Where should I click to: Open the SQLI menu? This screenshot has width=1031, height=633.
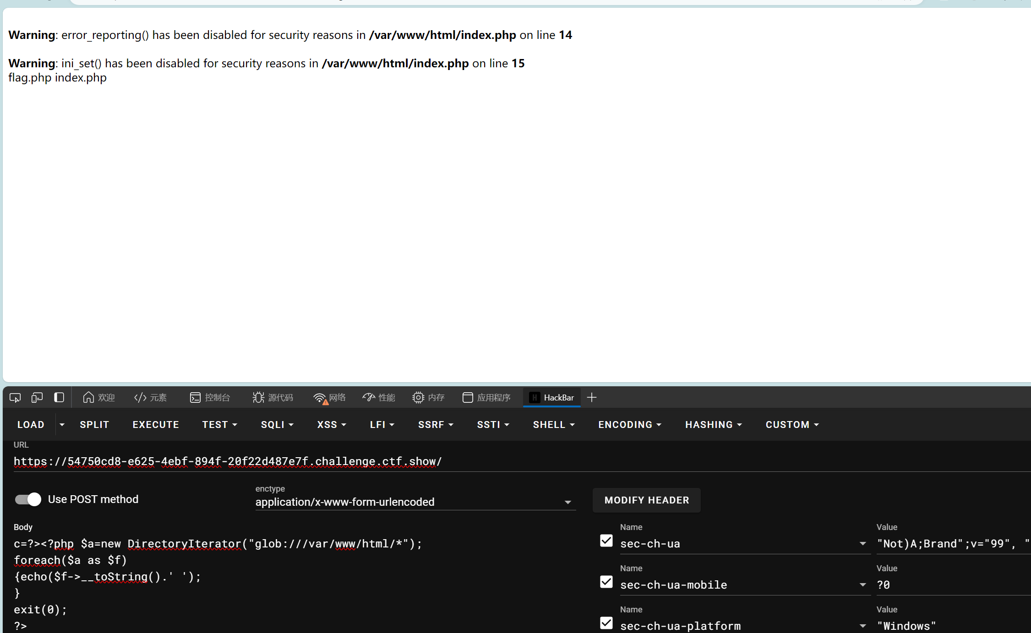coord(277,424)
